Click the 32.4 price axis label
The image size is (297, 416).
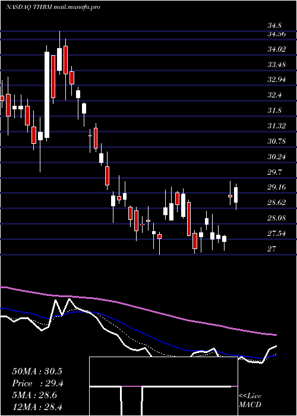coord(274,94)
